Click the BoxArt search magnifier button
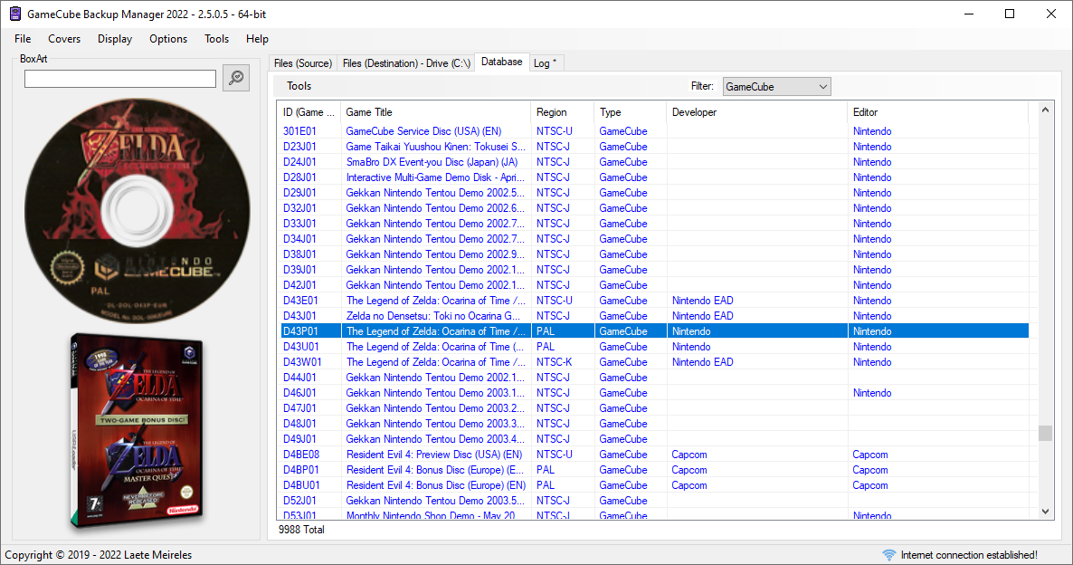The width and height of the screenshot is (1073, 565). (236, 78)
